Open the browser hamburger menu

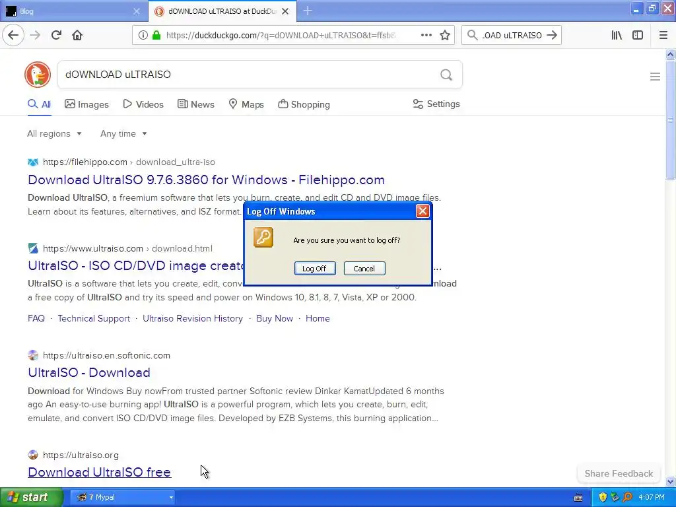pos(663,35)
